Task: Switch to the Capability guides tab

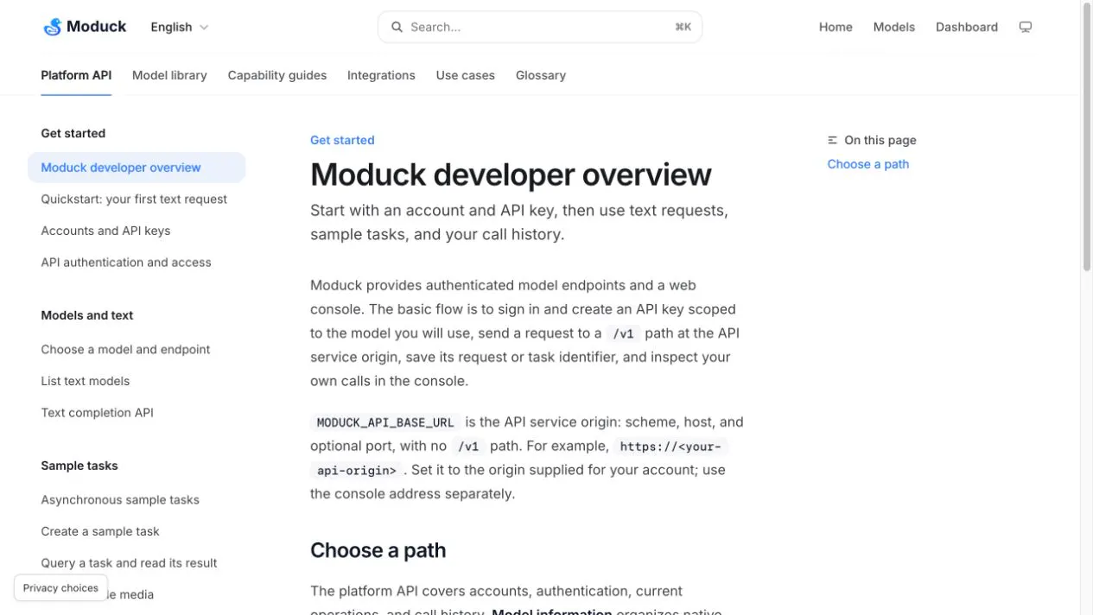Action: click(277, 75)
